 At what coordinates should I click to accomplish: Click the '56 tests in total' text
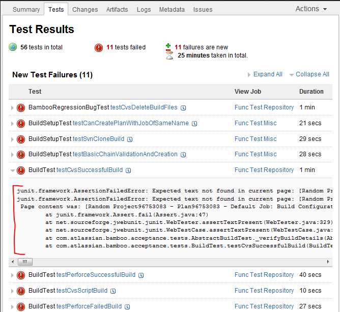[x=41, y=47]
